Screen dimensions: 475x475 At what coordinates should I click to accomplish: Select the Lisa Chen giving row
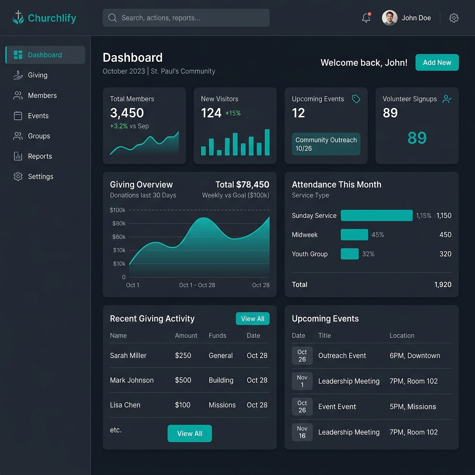(x=190, y=405)
